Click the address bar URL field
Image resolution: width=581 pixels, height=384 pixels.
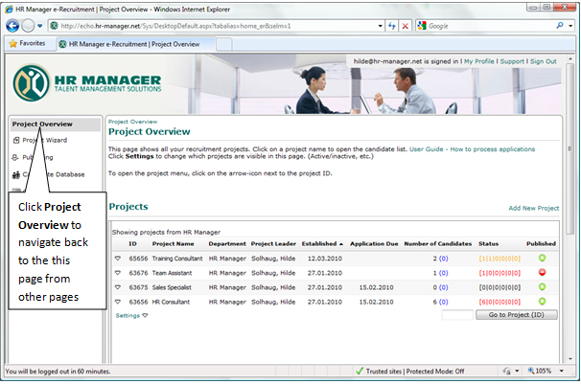213,26
